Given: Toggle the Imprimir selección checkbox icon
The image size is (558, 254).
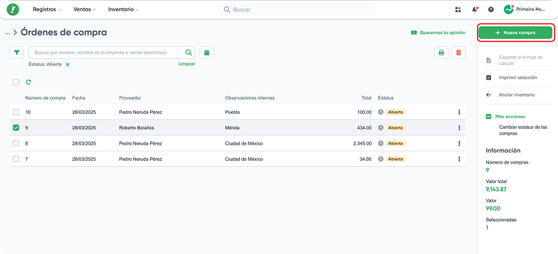Looking at the screenshot, I should click(x=488, y=77).
